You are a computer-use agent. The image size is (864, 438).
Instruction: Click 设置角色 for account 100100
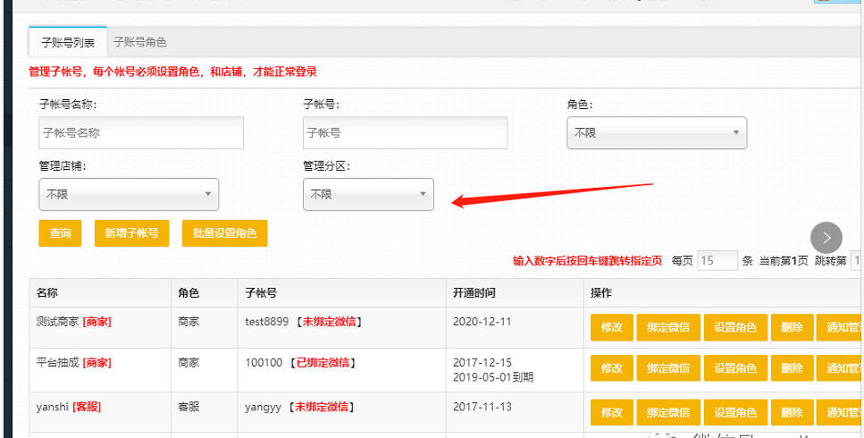(735, 367)
